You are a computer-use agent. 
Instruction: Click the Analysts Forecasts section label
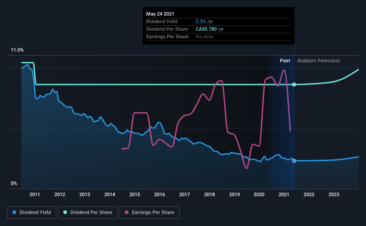point(319,61)
